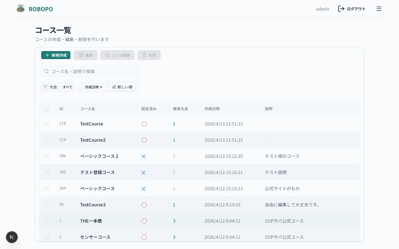Select the テスト登録コース name cell
The height and width of the screenshot is (249, 399).
pos(98,172)
